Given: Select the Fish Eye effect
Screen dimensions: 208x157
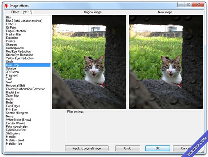Looking at the screenshot, I should pyautogui.click(x=11, y=110).
